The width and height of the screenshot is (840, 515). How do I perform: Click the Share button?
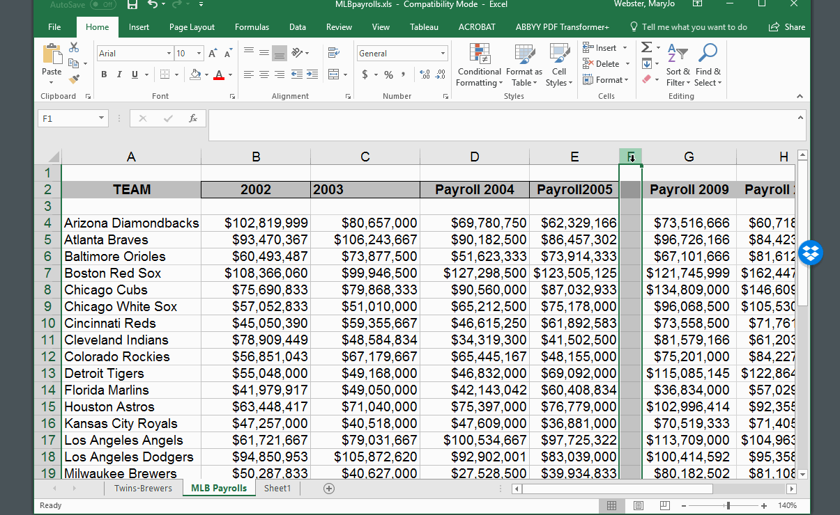(x=787, y=27)
